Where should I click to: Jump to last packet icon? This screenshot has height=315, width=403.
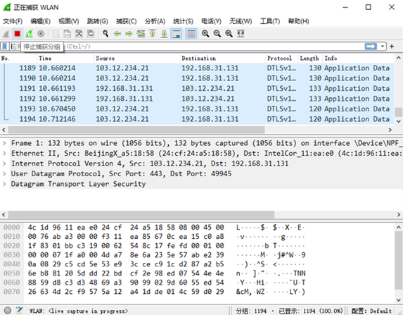[x=165, y=34]
